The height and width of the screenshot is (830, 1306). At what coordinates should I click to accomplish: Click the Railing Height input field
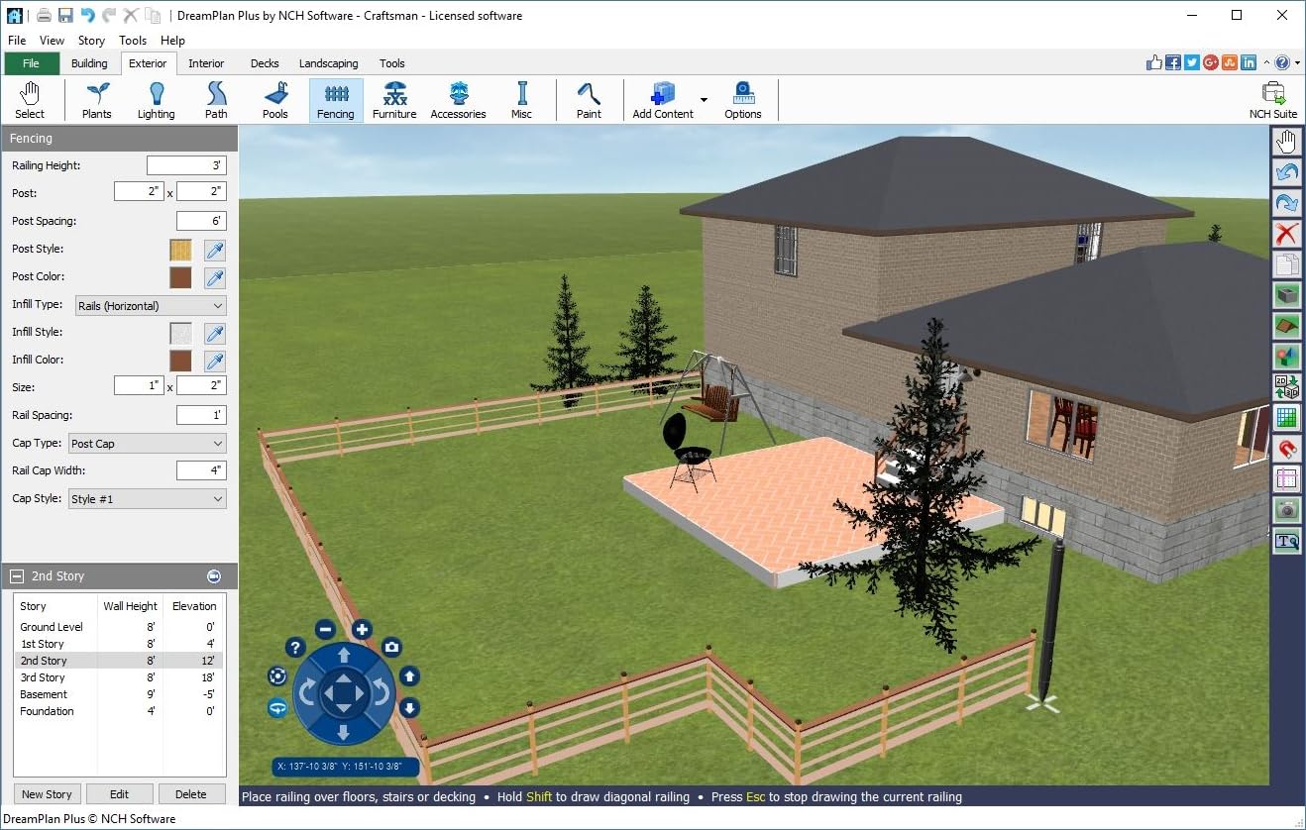186,165
